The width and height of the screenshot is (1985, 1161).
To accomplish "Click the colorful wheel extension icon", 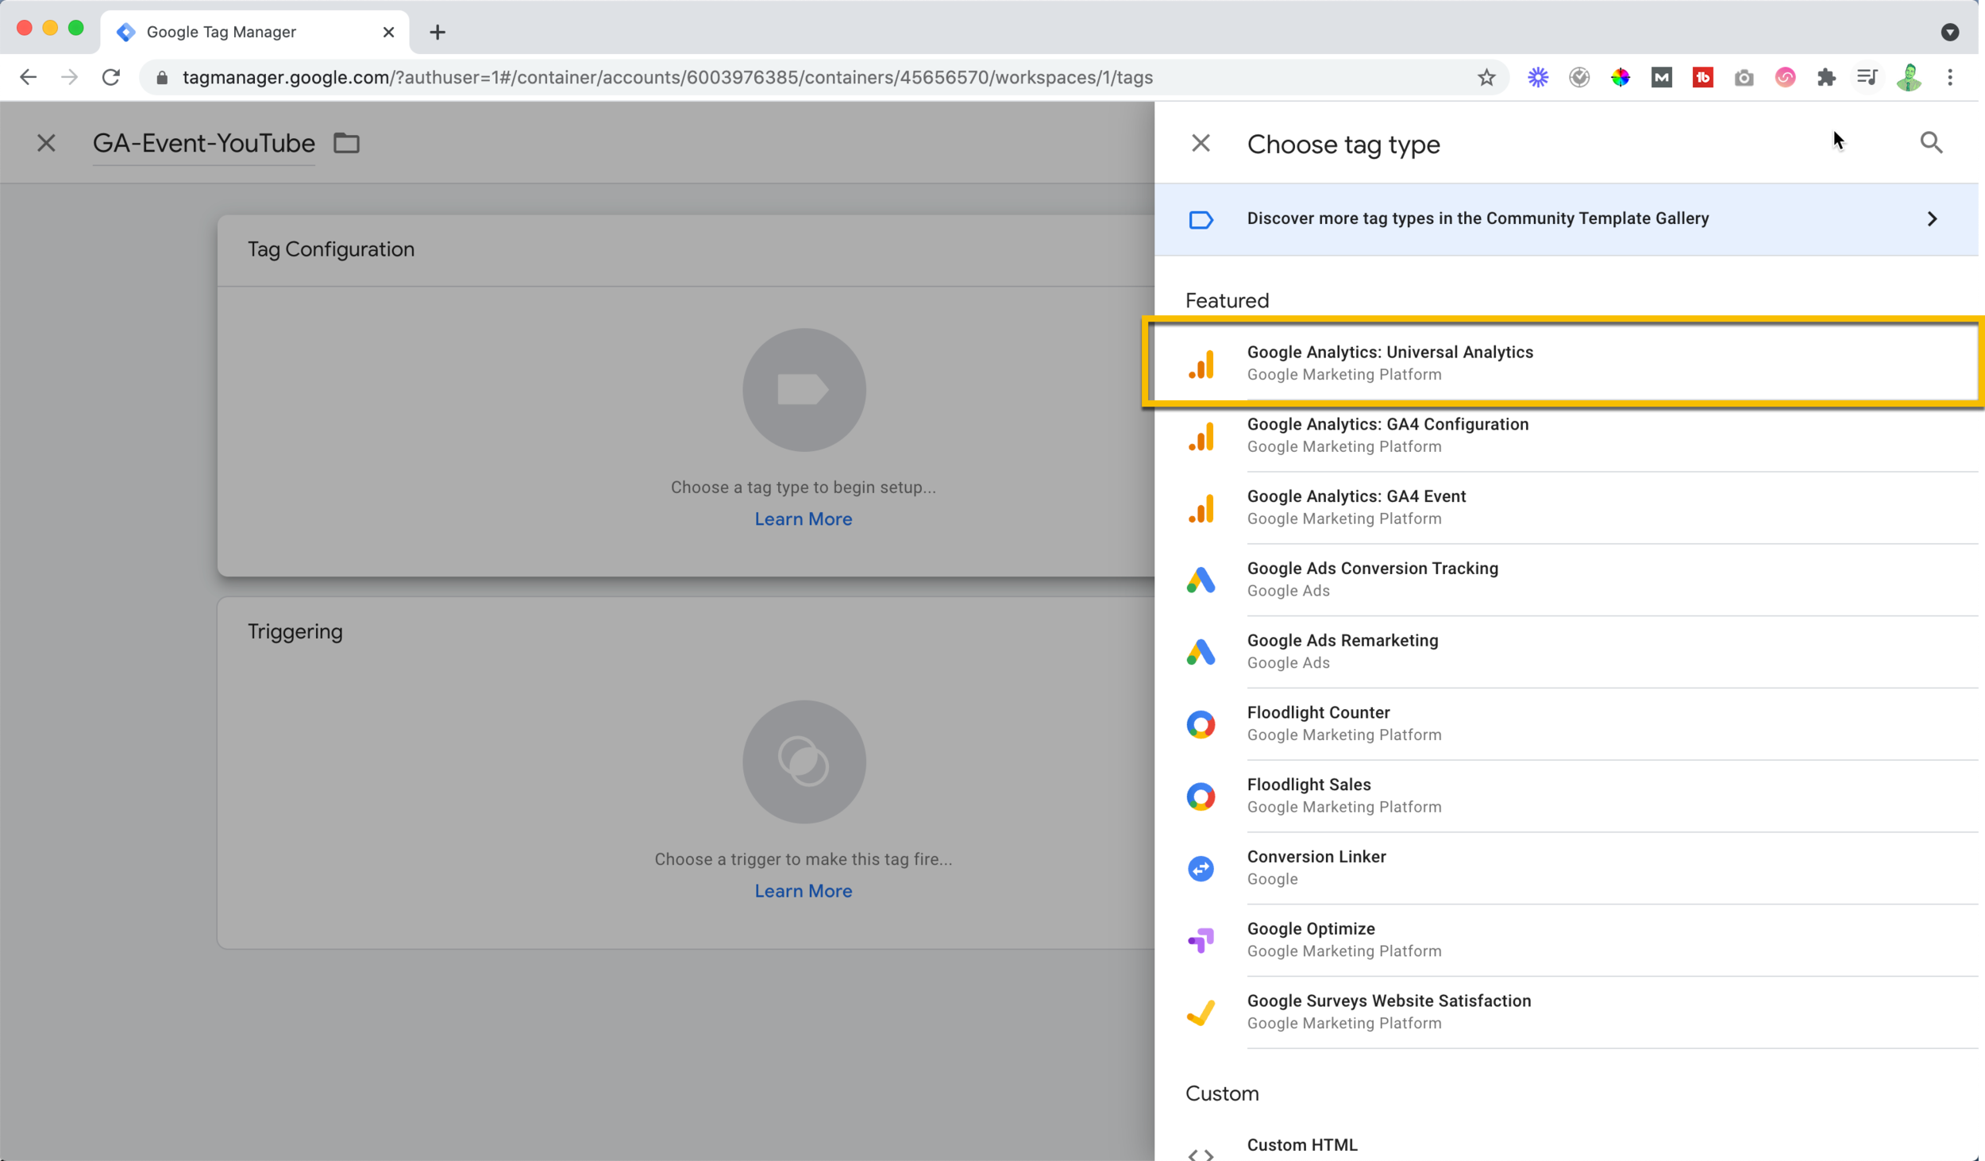I will [1621, 78].
